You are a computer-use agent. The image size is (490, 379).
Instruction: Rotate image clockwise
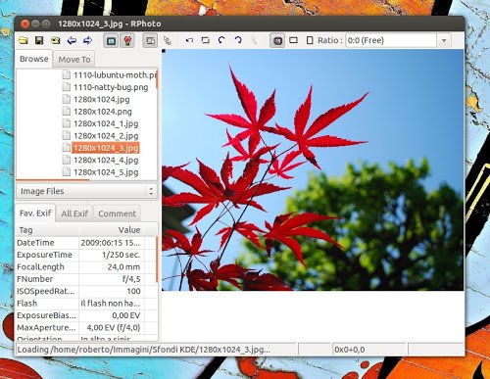pyautogui.click(x=238, y=40)
